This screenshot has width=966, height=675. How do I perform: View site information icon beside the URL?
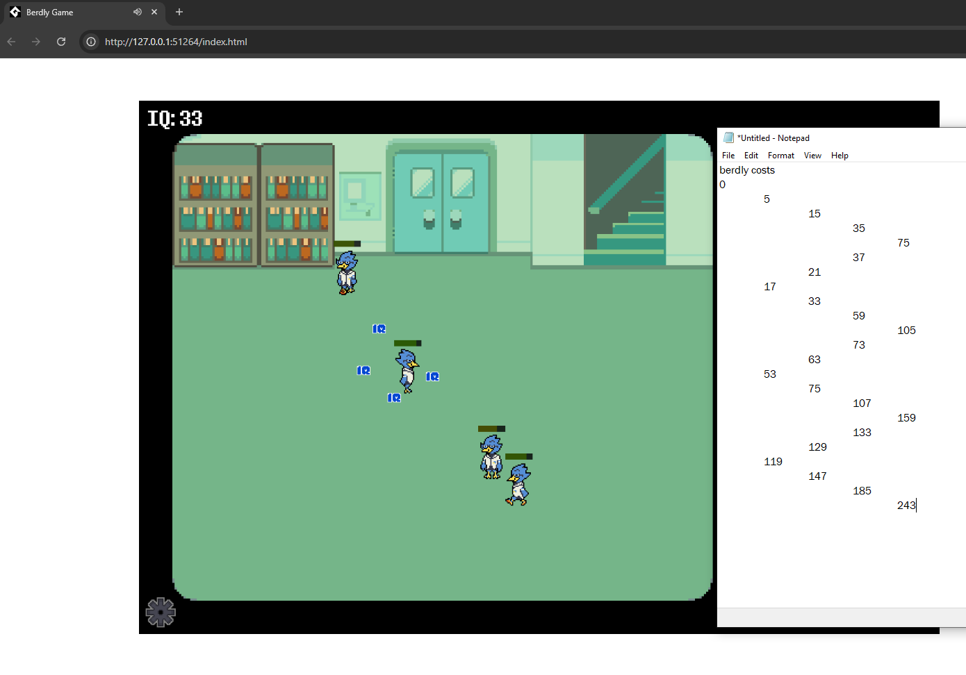click(x=91, y=42)
